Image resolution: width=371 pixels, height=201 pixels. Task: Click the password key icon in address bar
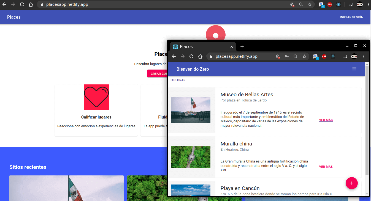coord(287,56)
